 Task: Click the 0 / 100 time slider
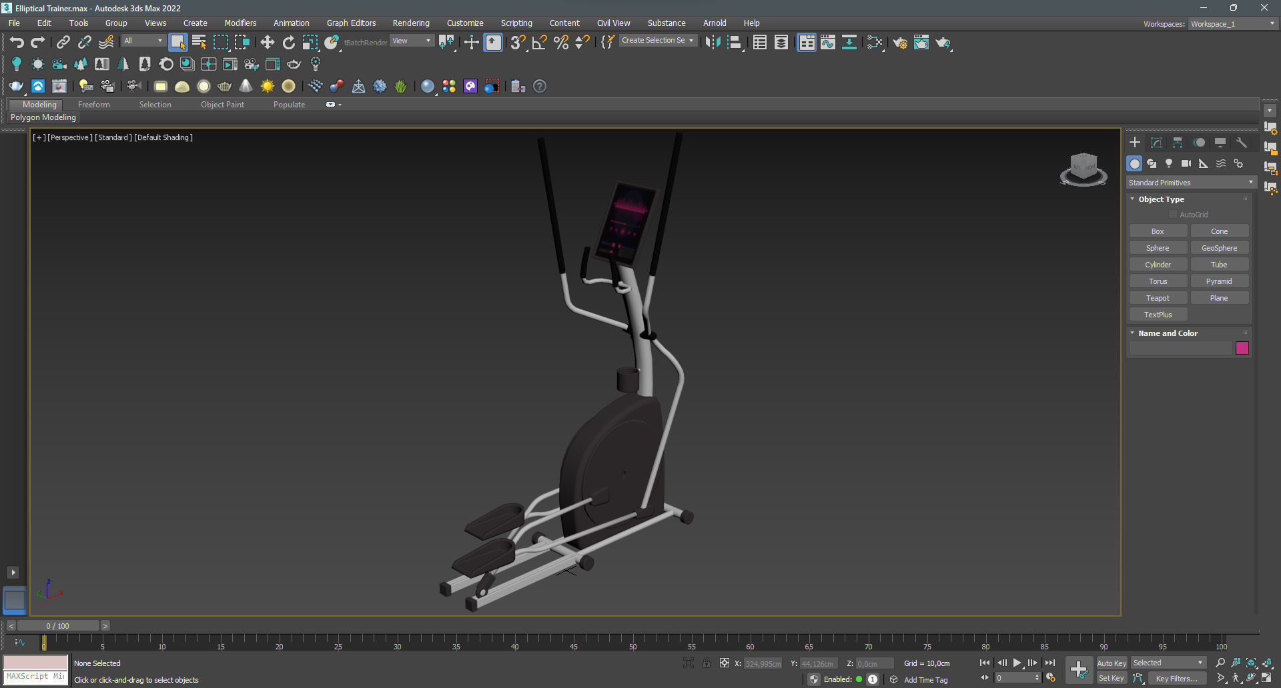[58, 626]
